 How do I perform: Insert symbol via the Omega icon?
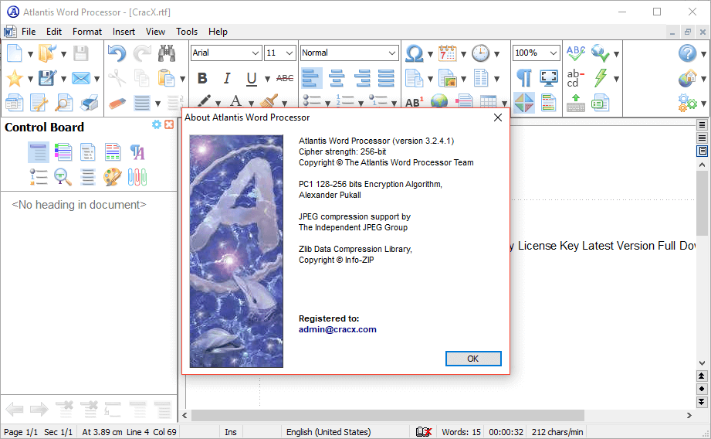415,53
